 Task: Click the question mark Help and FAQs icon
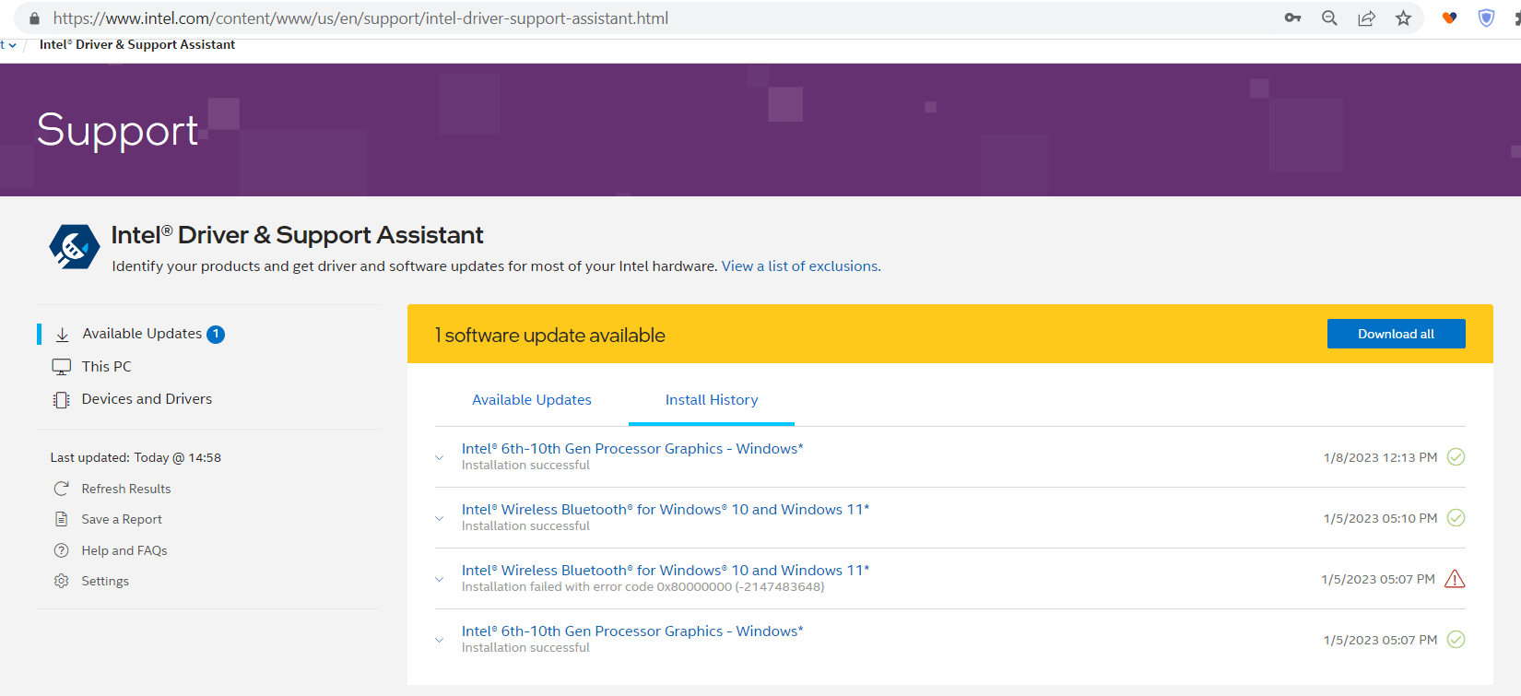point(62,550)
